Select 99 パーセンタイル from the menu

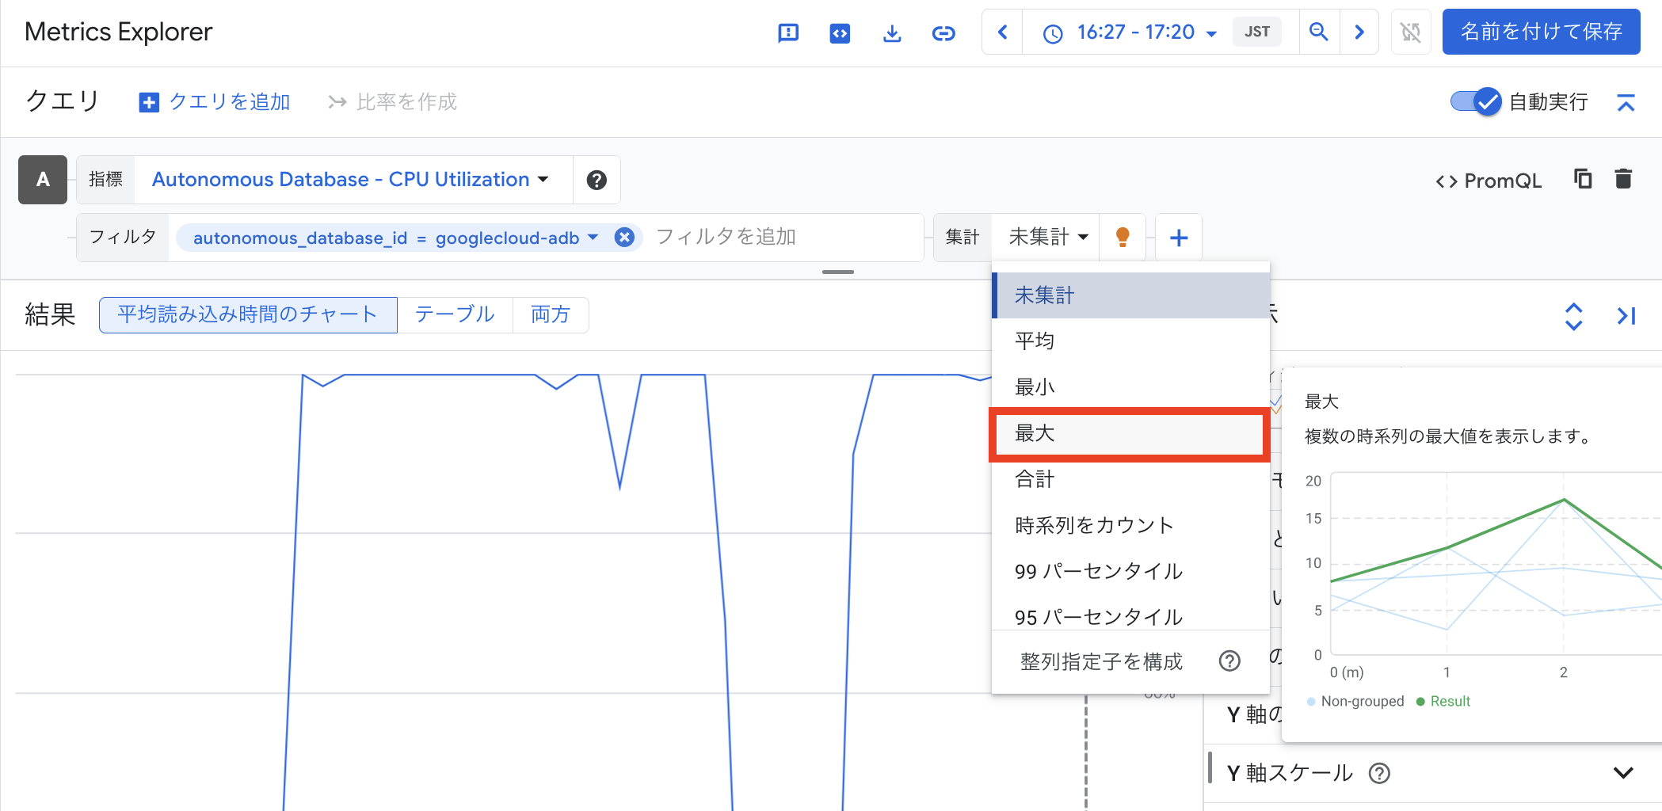(1097, 570)
